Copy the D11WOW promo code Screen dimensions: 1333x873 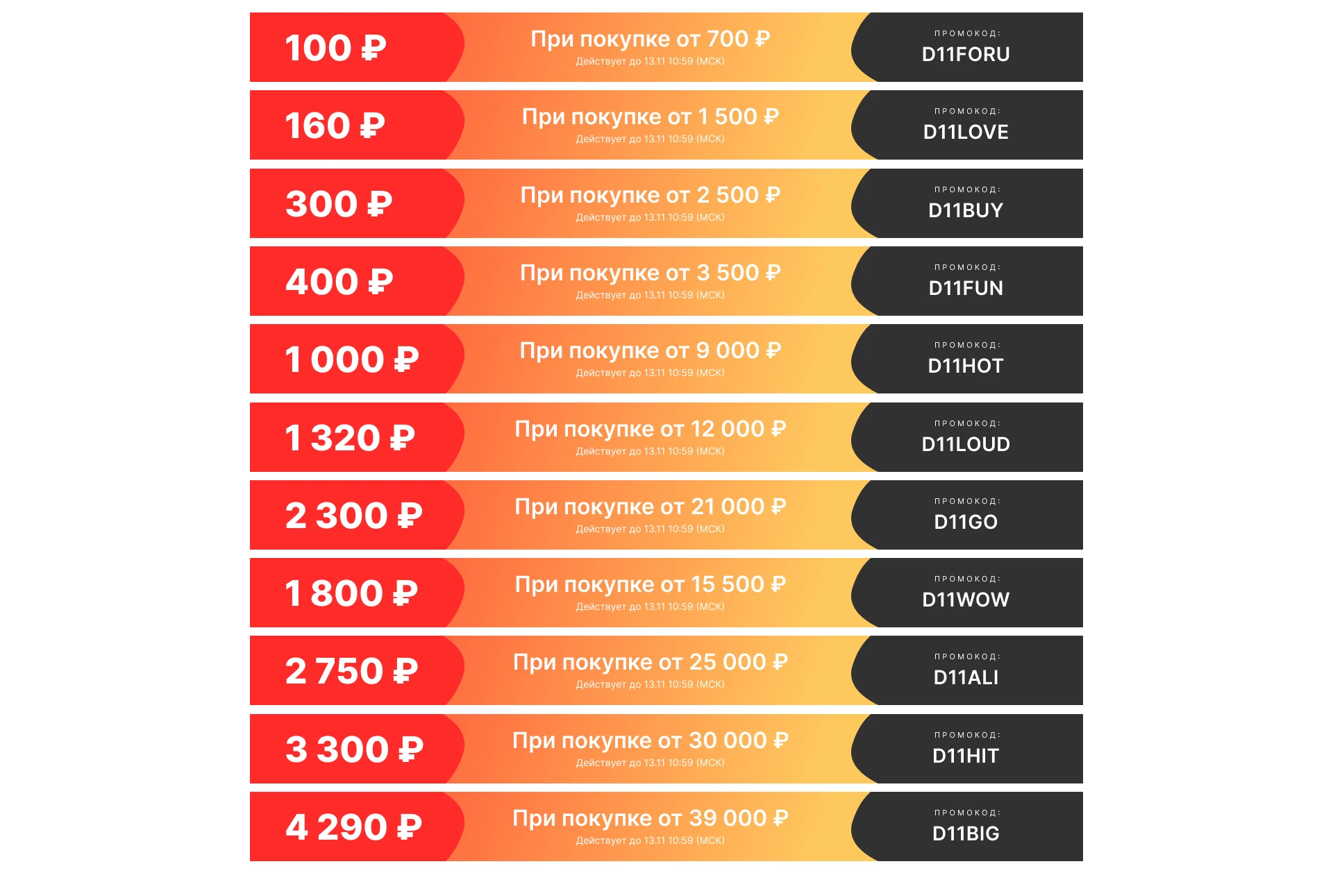click(966, 600)
